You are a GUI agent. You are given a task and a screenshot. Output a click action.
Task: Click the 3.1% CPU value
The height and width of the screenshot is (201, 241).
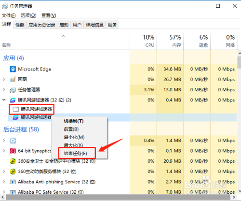point(149,90)
